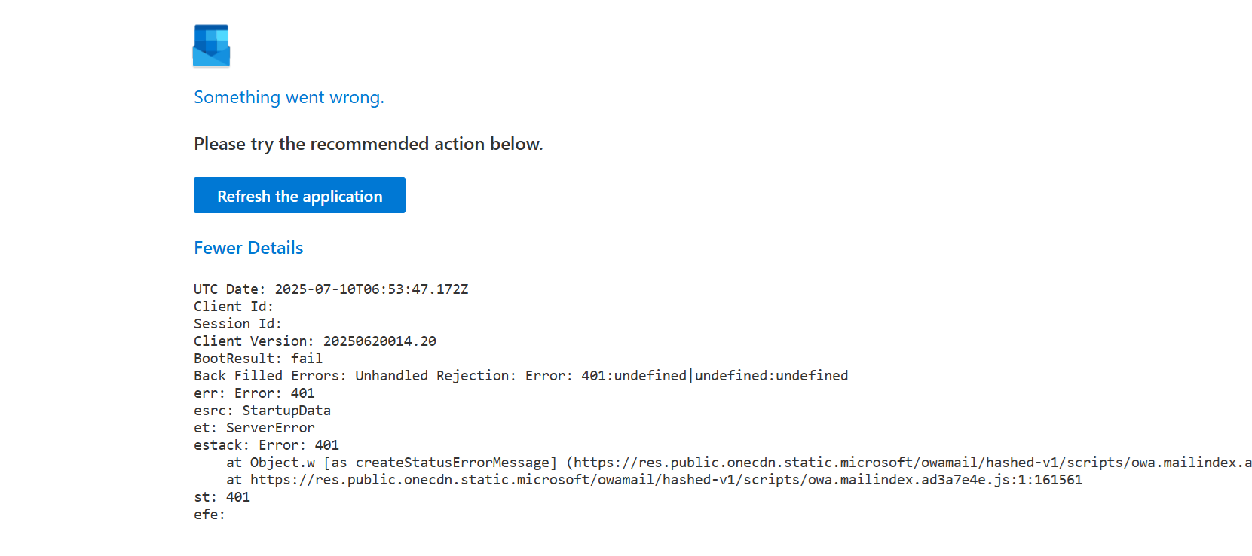Select the et: ServerError line
Image resolution: width=1252 pixels, height=556 pixels.
pos(254,428)
